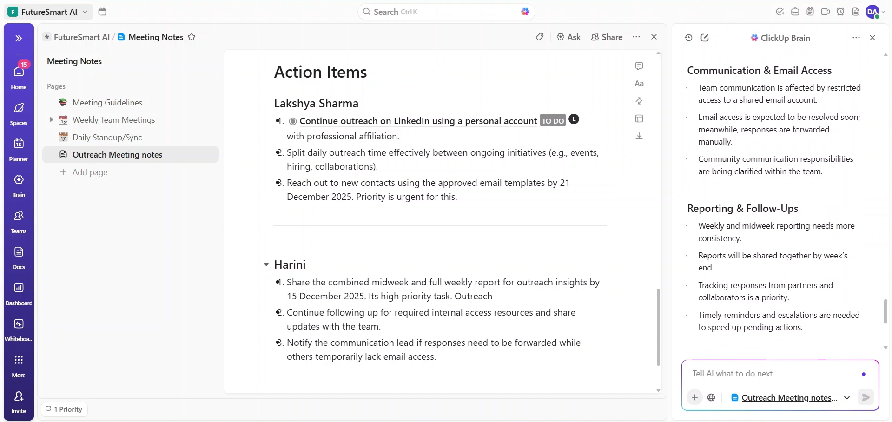Open the briefcase icon in the top bar
The image size is (892, 422).
click(795, 12)
